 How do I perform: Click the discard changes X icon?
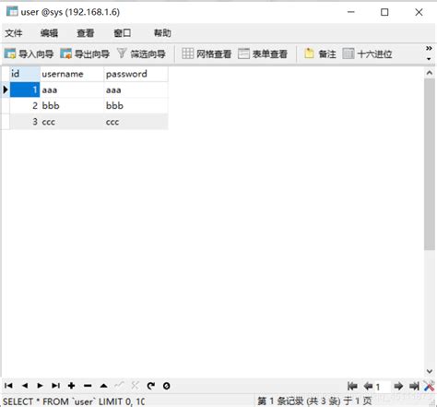pos(135,385)
